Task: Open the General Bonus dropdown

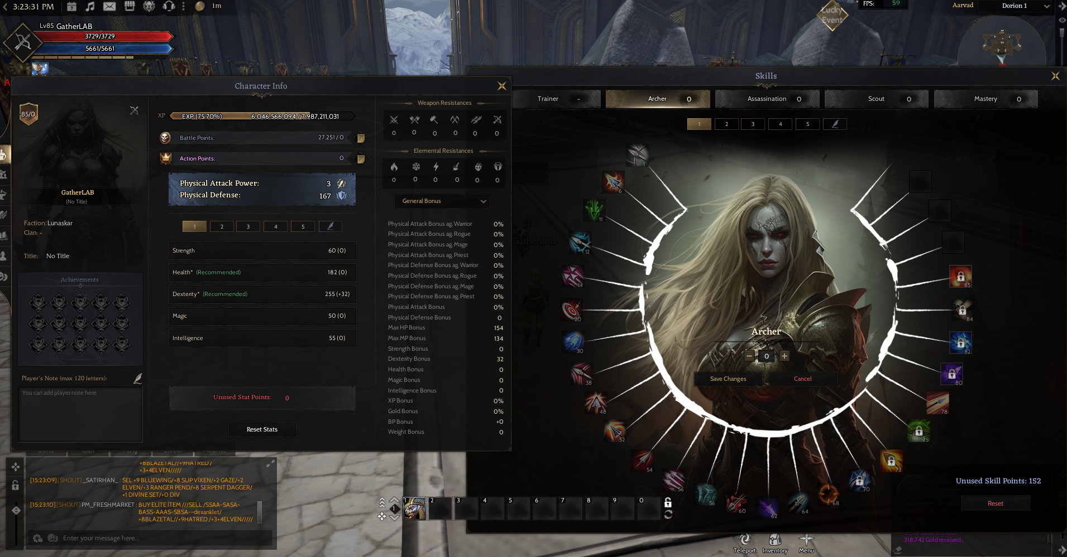Action: 442,201
